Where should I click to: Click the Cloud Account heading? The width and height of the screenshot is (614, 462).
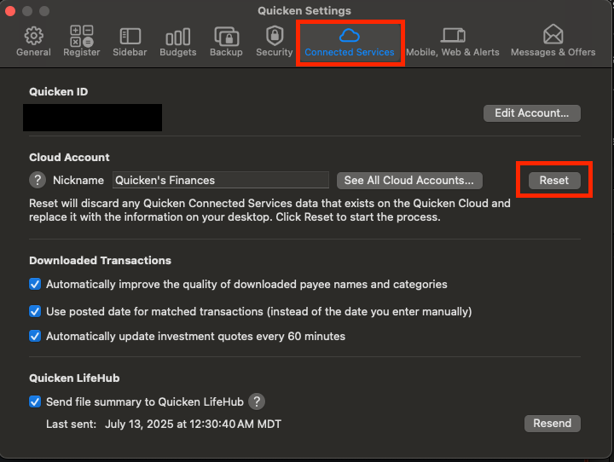(69, 157)
